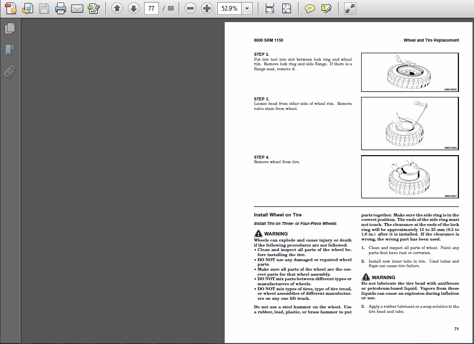Go to next page arrow
Image resolution: width=474 pixels, height=344 pixels.
[x=133, y=9]
